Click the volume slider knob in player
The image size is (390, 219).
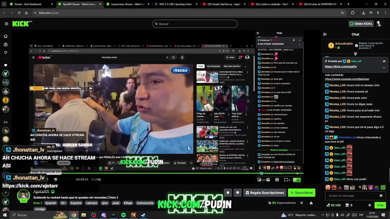[x=55, y=179]
